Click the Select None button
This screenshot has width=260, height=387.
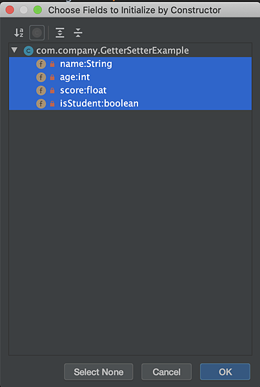click(x=99, y=372)
